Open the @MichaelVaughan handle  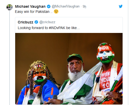[66, 6]
